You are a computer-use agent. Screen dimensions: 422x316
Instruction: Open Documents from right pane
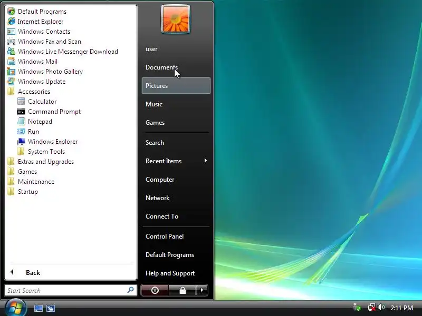pyautogui.click(x=176, y=67)
